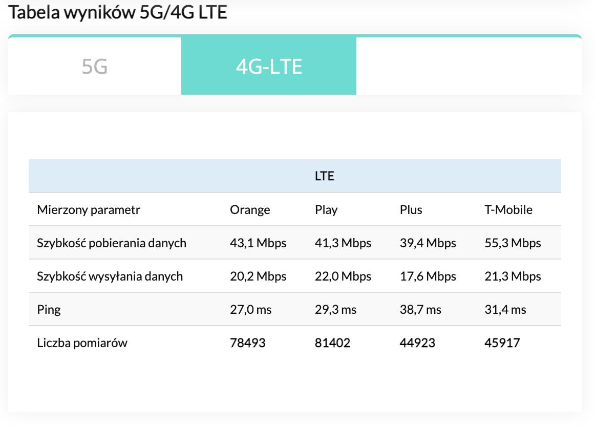Switch to the 5G tab
This screenshot has width=595, height=428.
[95, 66]
